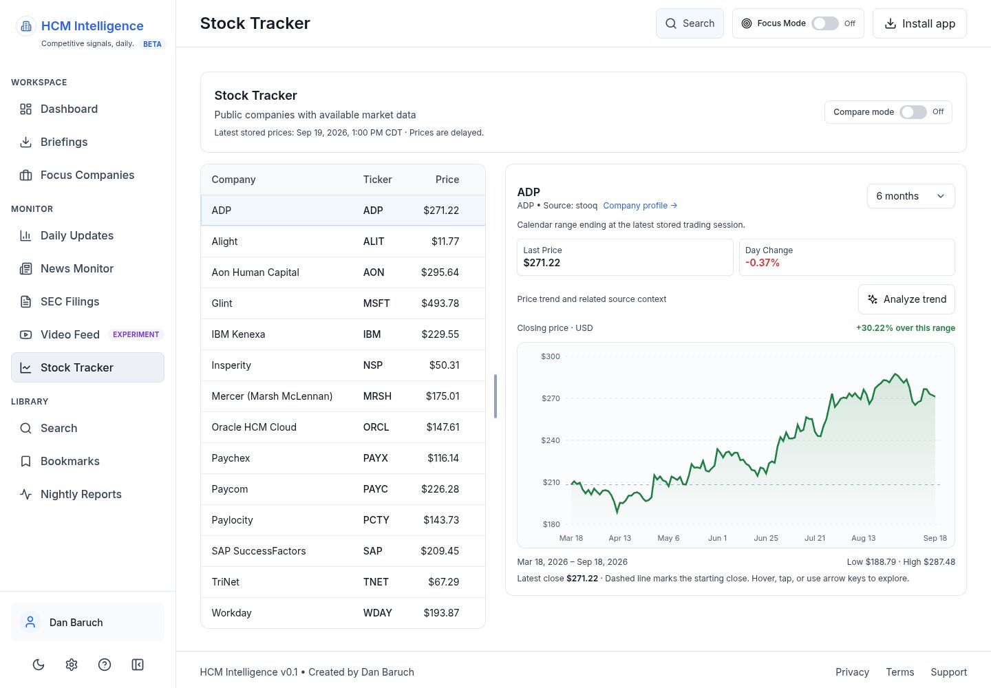Click the EXPERIMENT badge on Video Feed

pos(136,334)
